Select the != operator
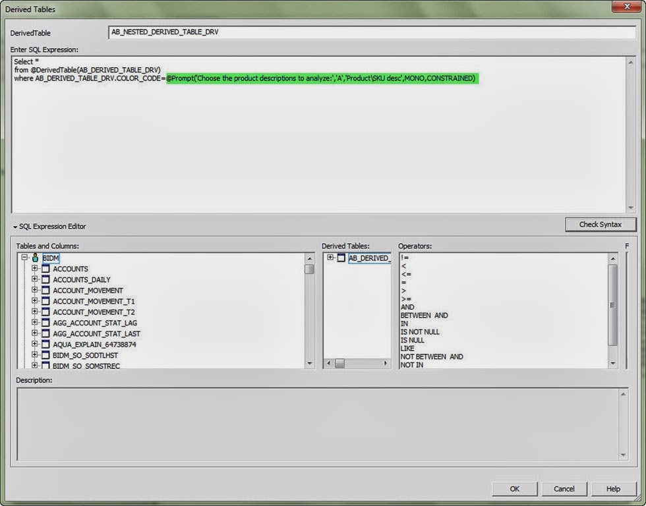 [x=405, y=258]
